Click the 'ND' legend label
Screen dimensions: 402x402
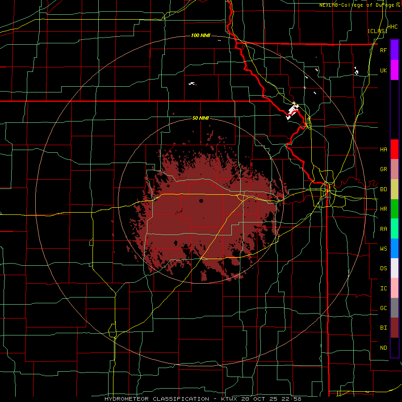pos(383,348)
